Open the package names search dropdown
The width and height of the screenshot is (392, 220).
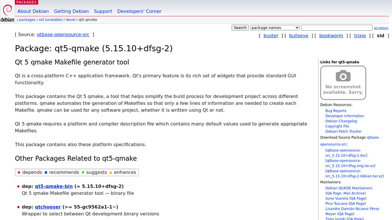[x=274, y=27]
